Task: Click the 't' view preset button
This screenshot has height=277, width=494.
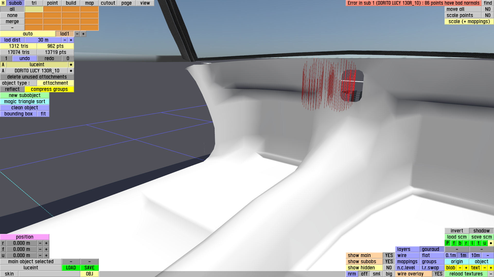Action: (x=478, y=243)
